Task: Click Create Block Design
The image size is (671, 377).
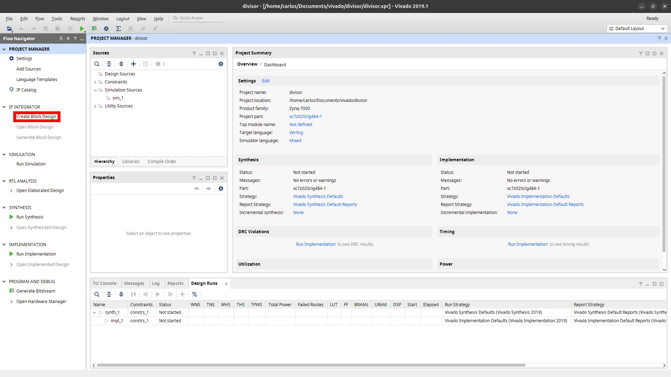Action: [36, 117]
